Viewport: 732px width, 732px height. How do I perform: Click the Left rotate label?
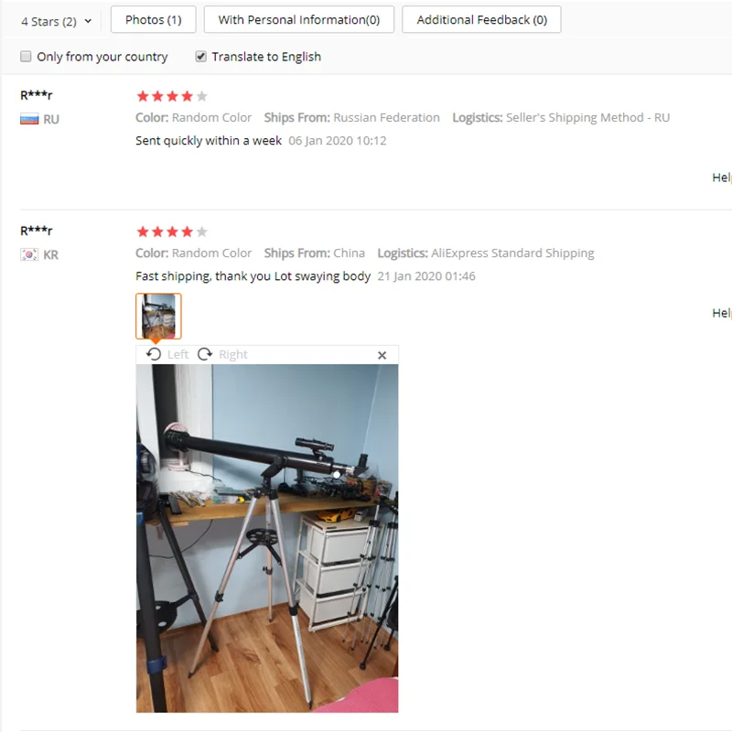point(178,354)
